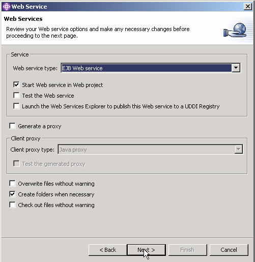Check the Check out files without warning box
Viewport: 255px width, 262px height.
[x=12, y=205]
